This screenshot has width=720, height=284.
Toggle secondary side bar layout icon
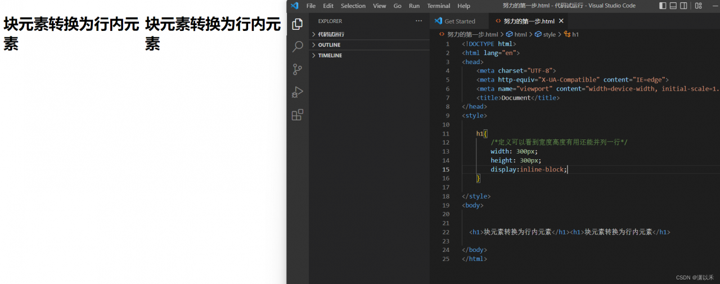(683, 6)
